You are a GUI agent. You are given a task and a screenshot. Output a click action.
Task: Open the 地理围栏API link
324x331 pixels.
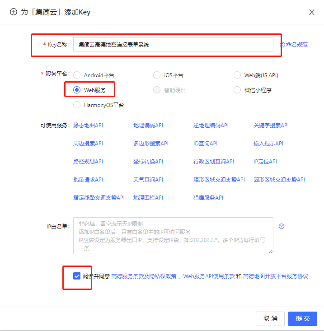[148, 198]
